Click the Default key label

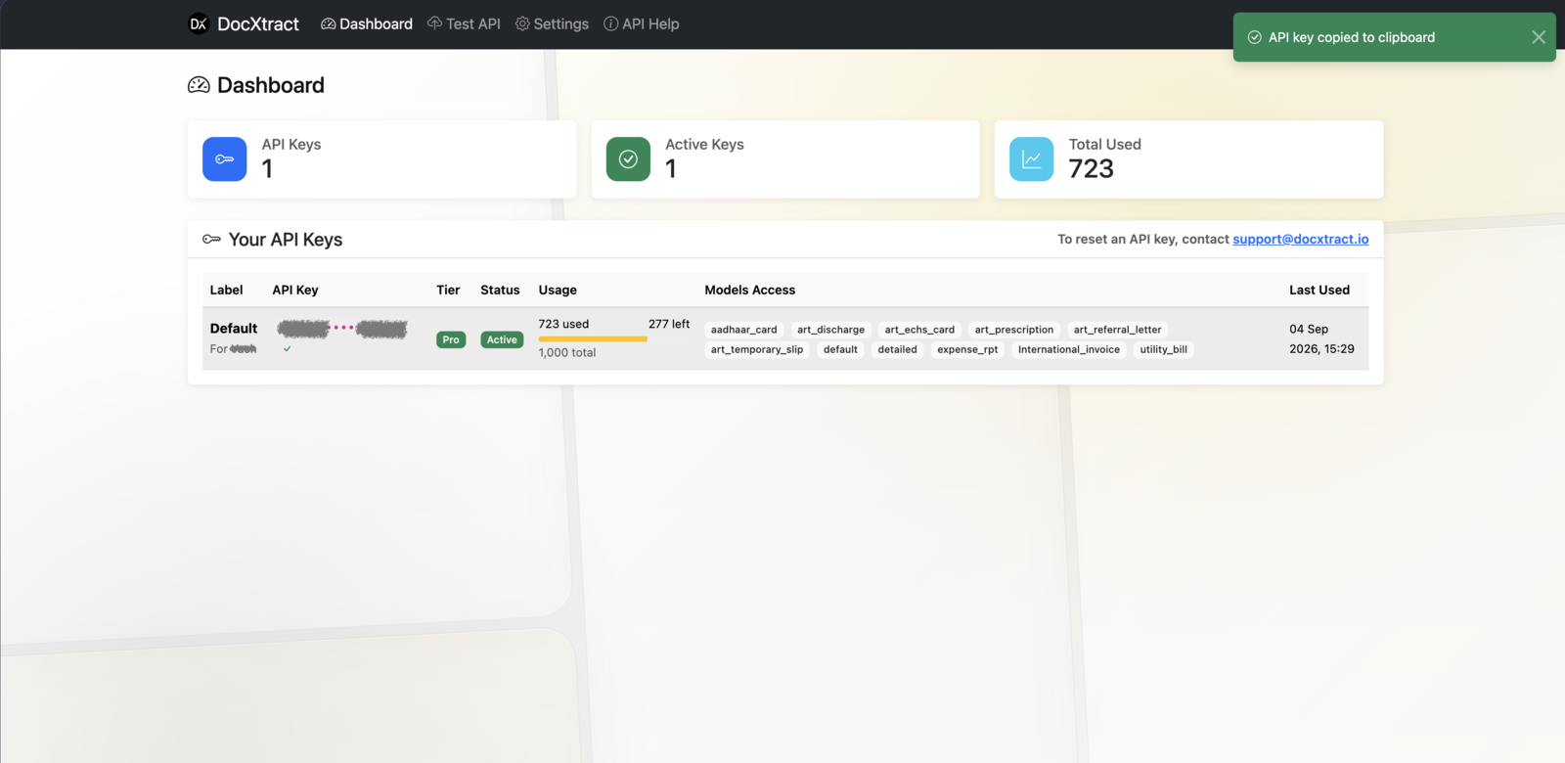point(234,329)
